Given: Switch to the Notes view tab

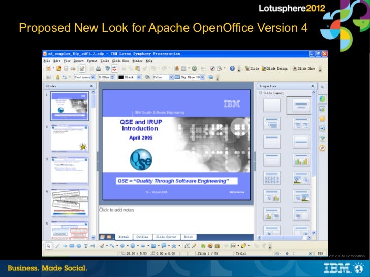Looking at the screenshot, I should pos(188,237).
